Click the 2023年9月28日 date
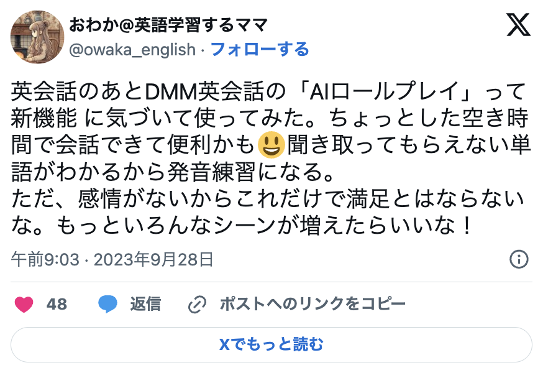The width and height of the screenshot is (543, 378). [153, 259]
